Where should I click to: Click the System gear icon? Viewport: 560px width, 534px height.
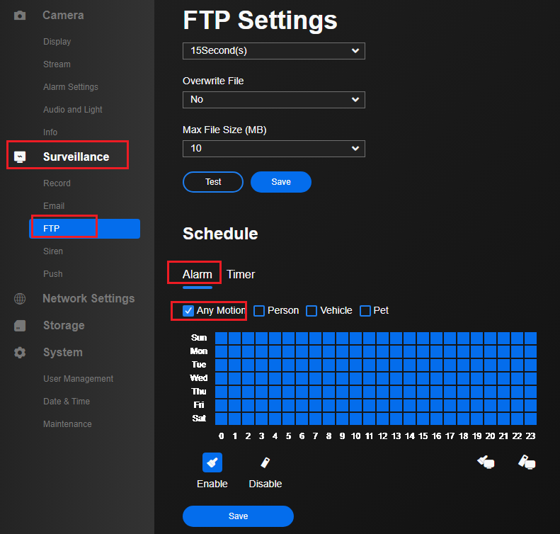[x=20, y=353]
